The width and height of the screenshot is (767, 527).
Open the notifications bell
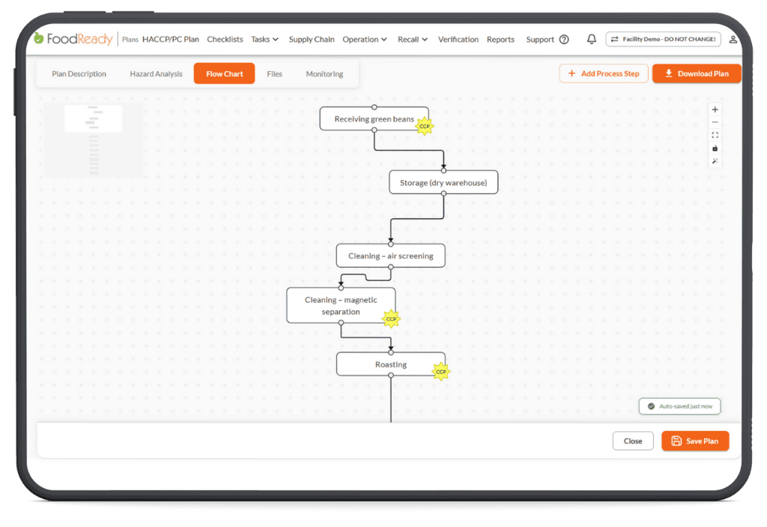[x=592, y=40]
